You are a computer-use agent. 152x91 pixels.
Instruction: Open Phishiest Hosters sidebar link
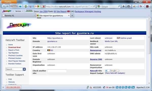click(15, 58)
